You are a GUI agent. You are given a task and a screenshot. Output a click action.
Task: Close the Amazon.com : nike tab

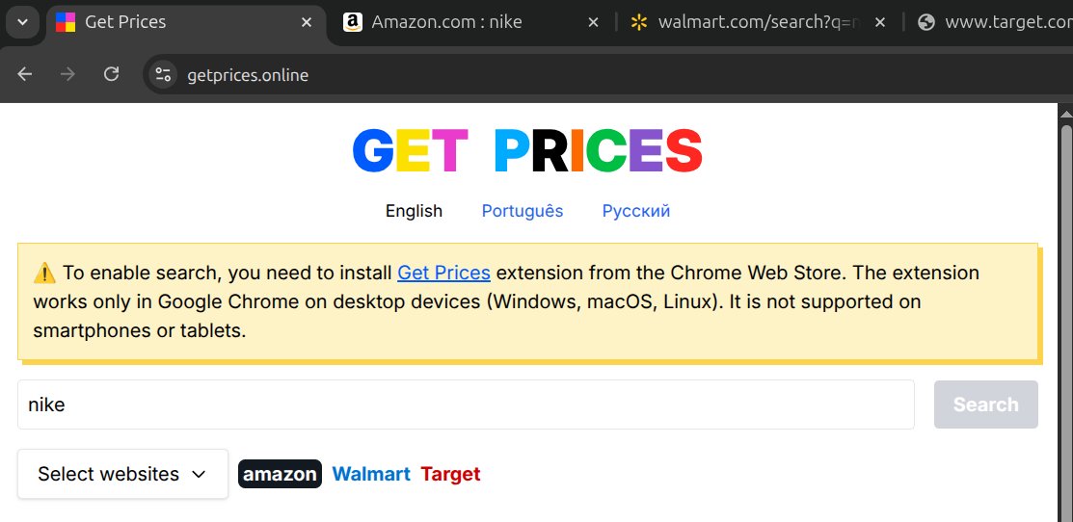pos(593,22)
